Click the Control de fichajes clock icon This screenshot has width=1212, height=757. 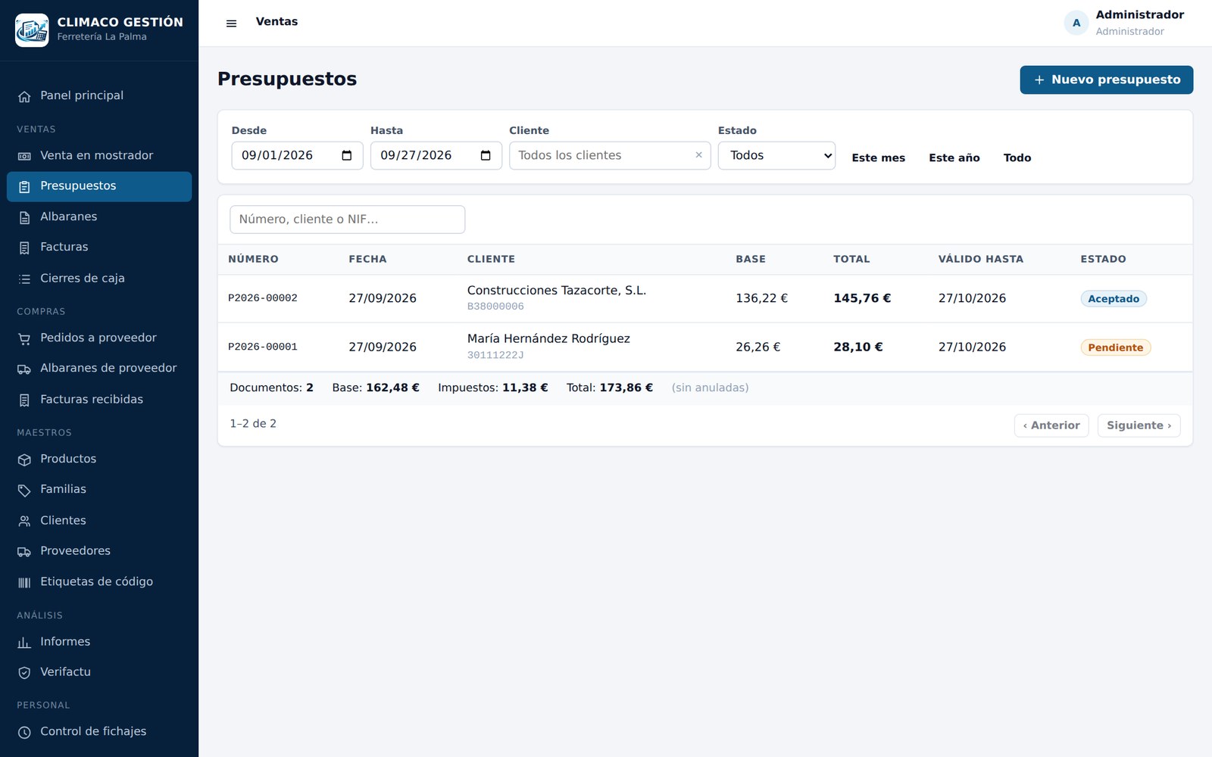(x=24, y=732)
